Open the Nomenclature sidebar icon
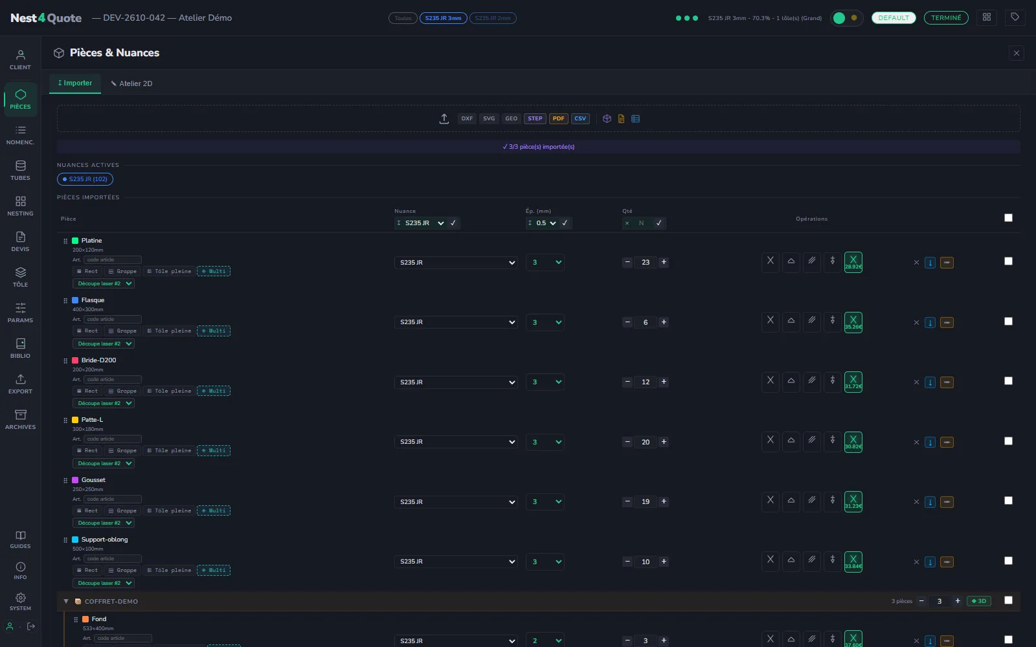Image resolution: width=1036 pixels, height=647 pixels. (x=20, y=135)
